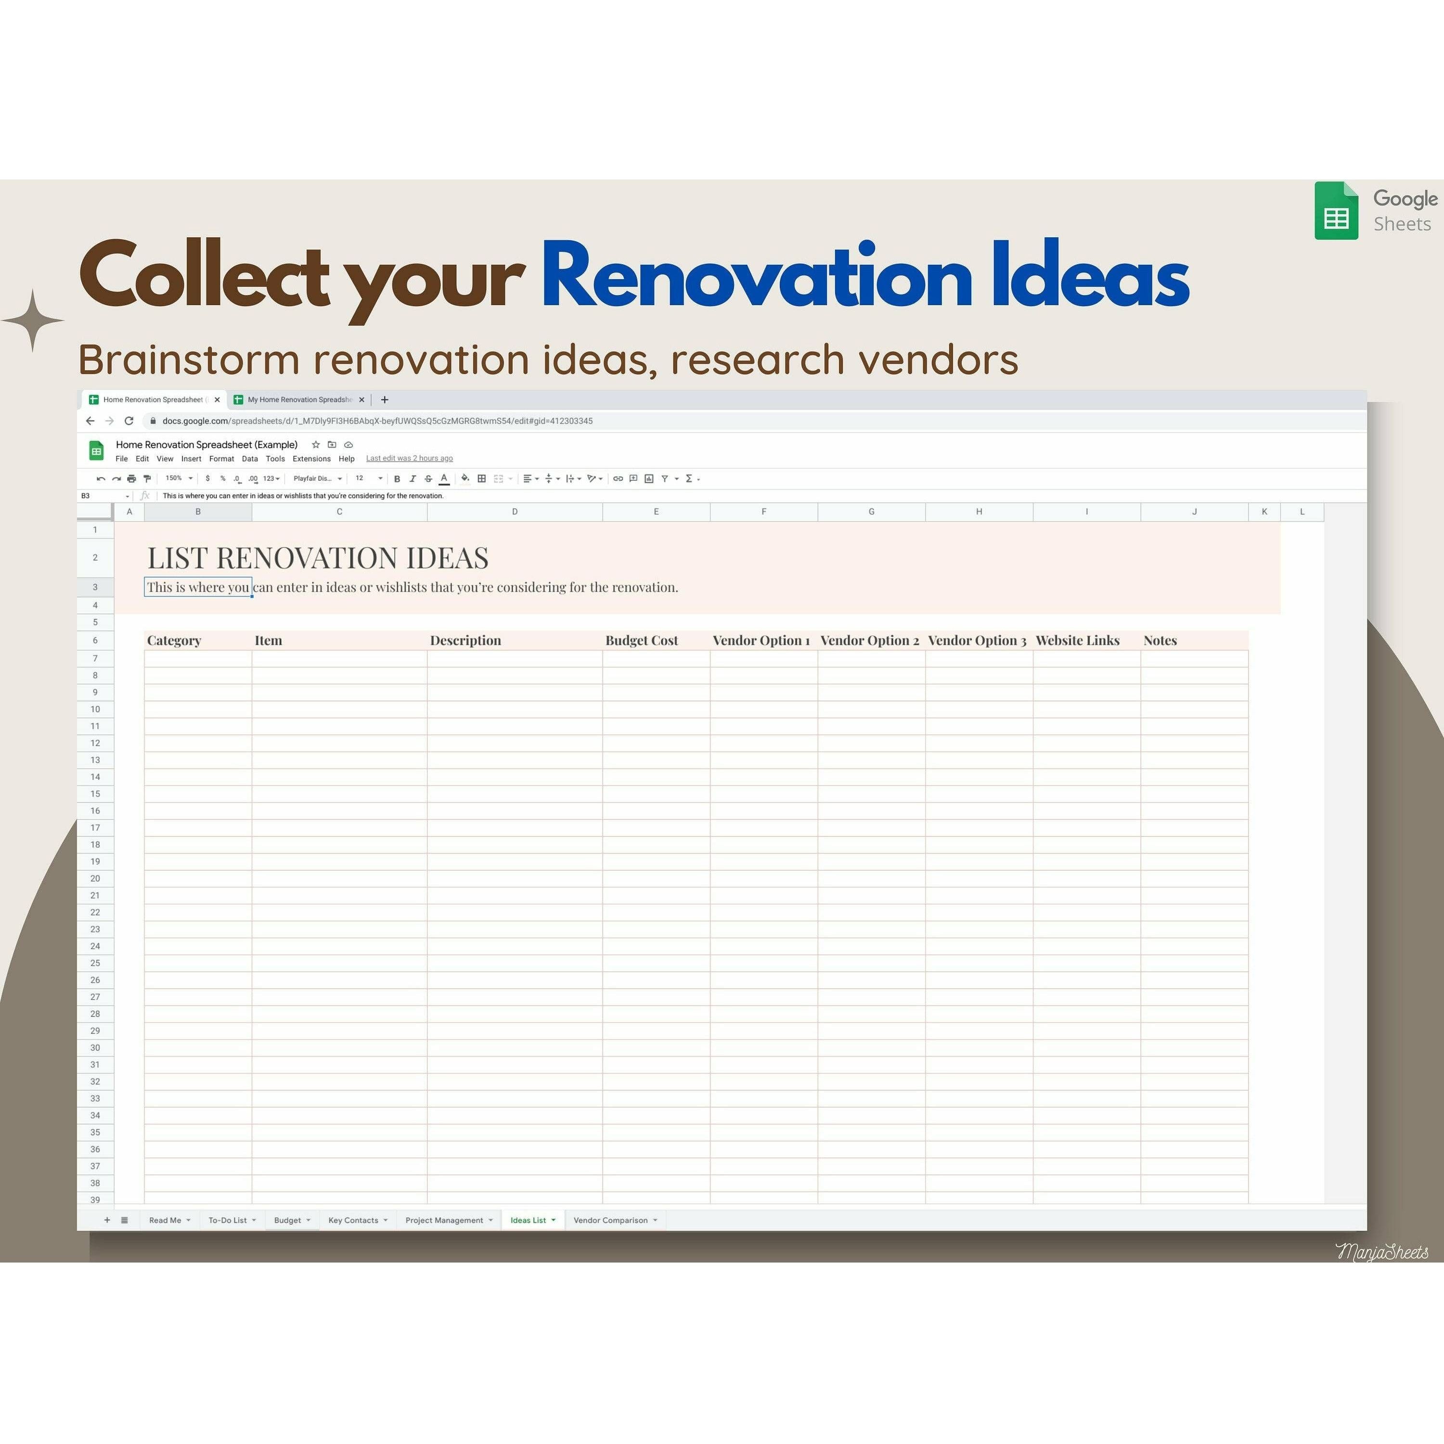Open a new browser tab with plus
Image resolution: width=1444 pixels, height=1444 pixels.
384,400
